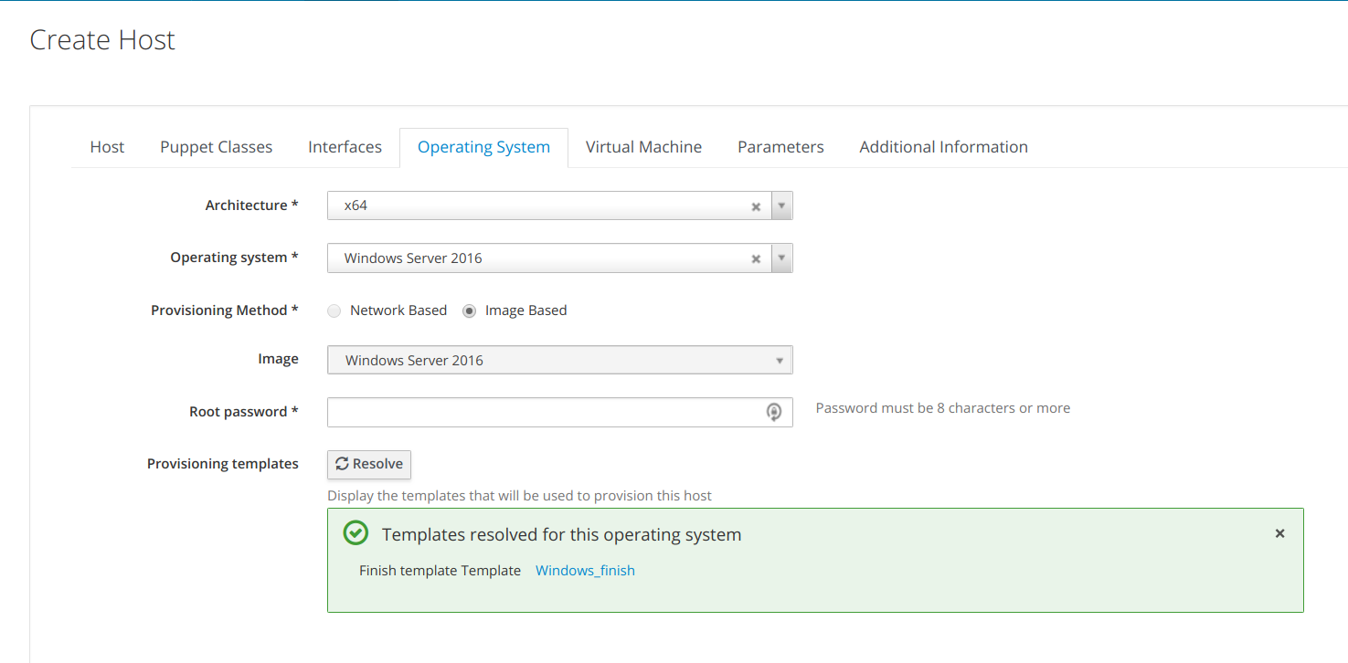This screenshot has width=1348, height=663.
Task: Clear the x64 Architecture selection
Action: pyautogui.click(x=756, y=206)
